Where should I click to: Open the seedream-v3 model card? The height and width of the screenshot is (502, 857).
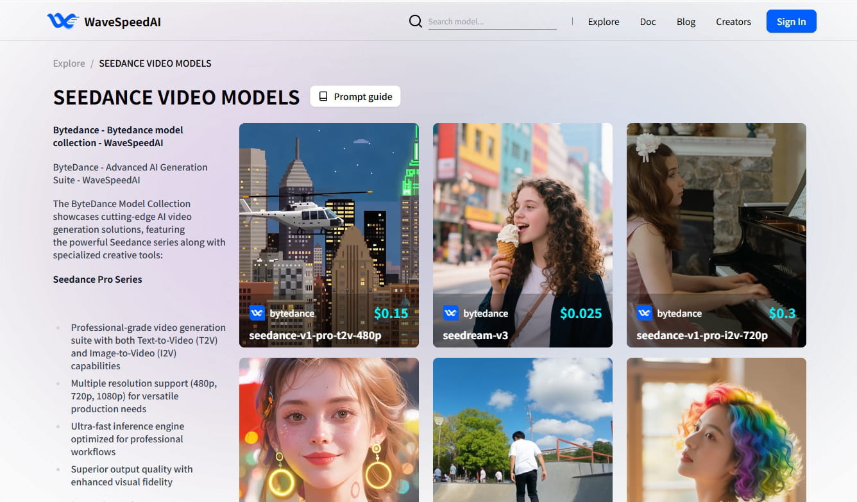click(x=523, y=235)
